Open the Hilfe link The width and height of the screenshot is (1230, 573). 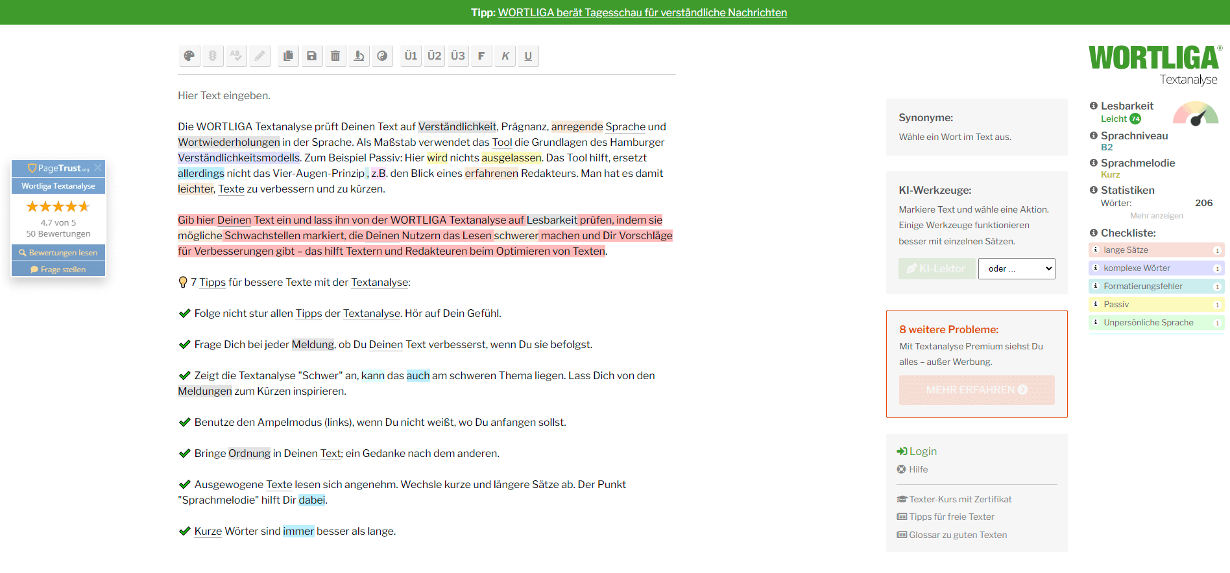click(x=913, y=469)
